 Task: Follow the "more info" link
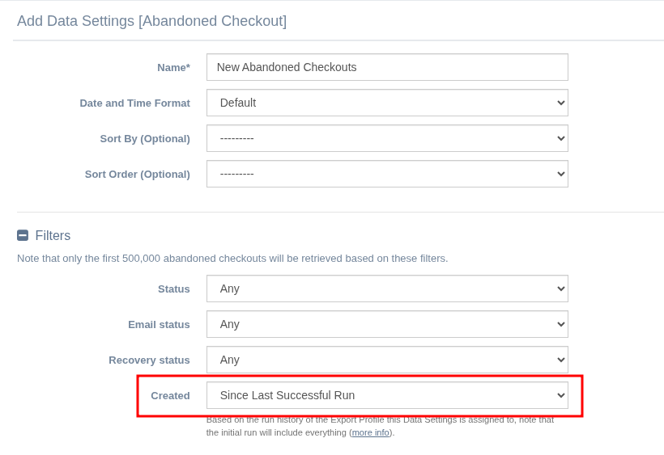click(x=370, y=432)
